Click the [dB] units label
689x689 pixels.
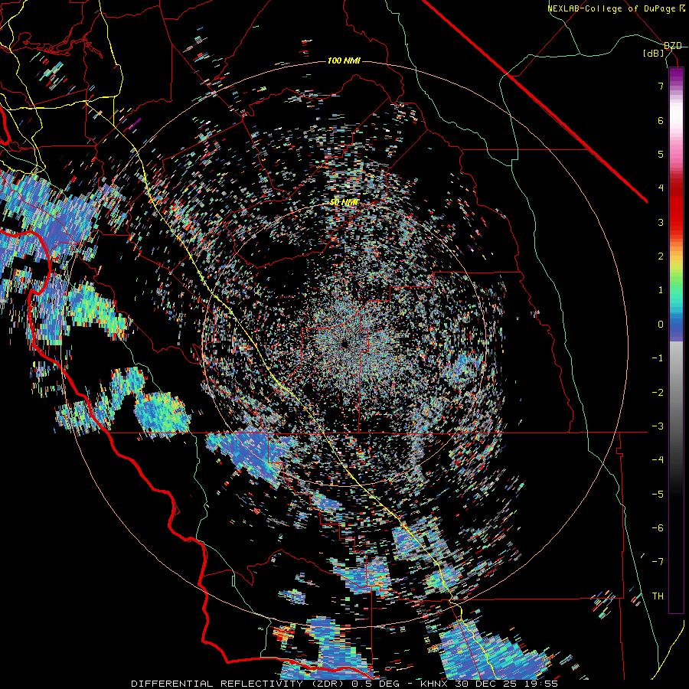pyautogui.click(x=654, y=54)
